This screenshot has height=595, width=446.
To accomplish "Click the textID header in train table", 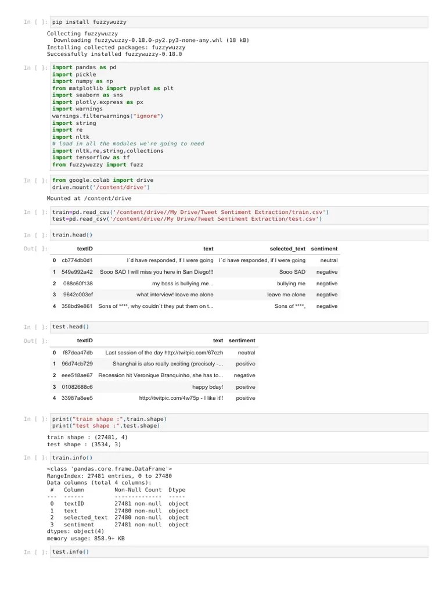I will (85, 249).
